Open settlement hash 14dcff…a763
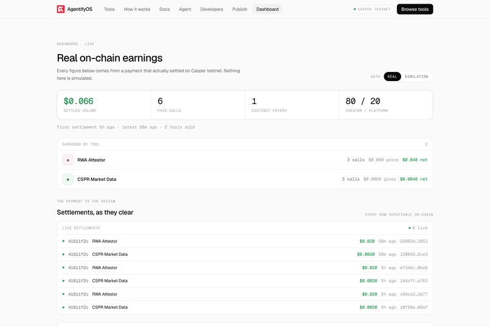 pos(414,281)
